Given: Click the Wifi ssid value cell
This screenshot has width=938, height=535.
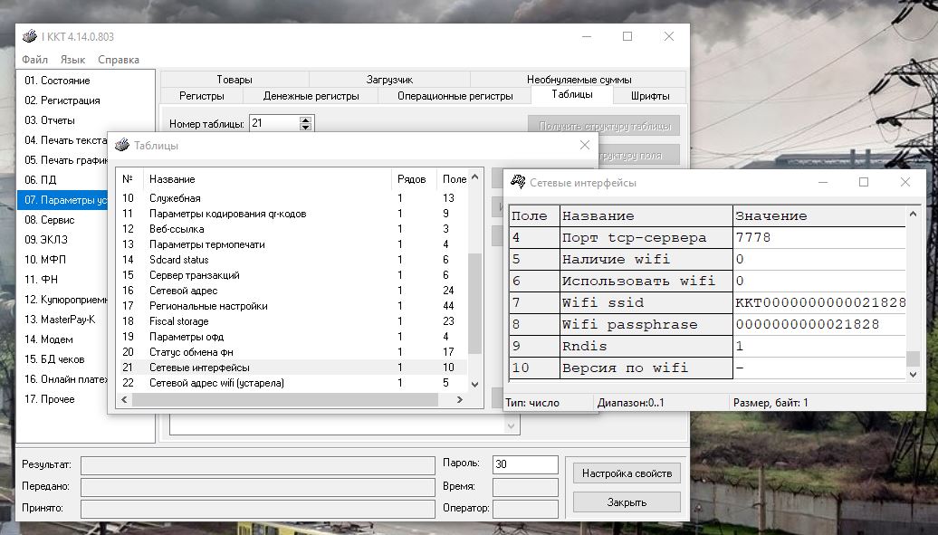Looking at the screenshot, I should click(x=819, y=303).
